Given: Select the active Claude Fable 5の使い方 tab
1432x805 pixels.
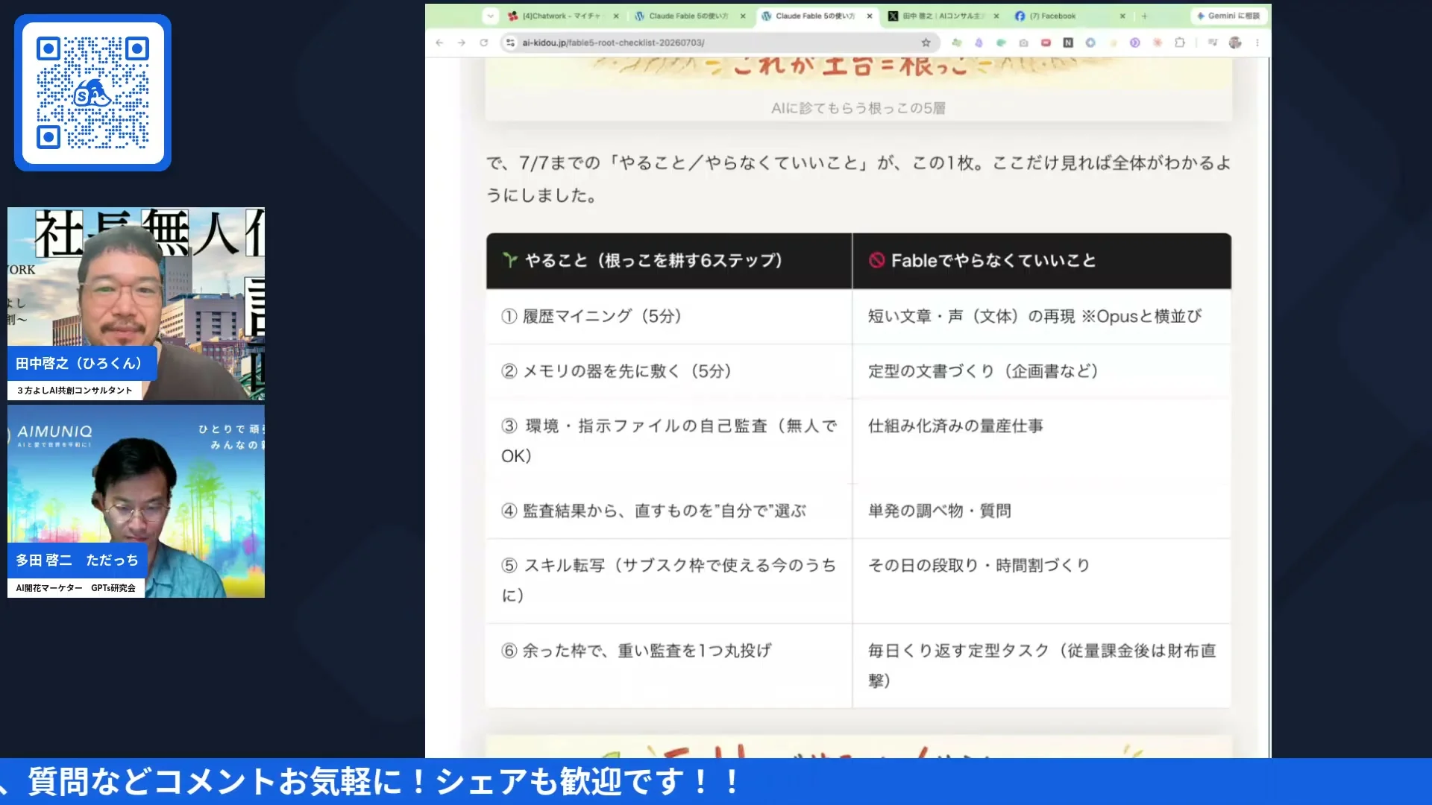Looking at the screenshot, I should [816, 16].
